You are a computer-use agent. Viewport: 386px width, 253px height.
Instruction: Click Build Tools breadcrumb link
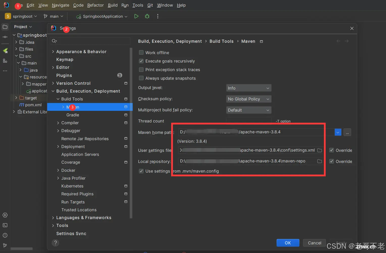pos(221,41)
